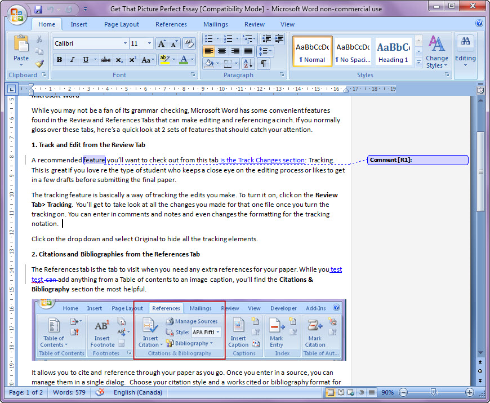
Task: Apply the No Spacing style
Action: (x=353, y=52)
